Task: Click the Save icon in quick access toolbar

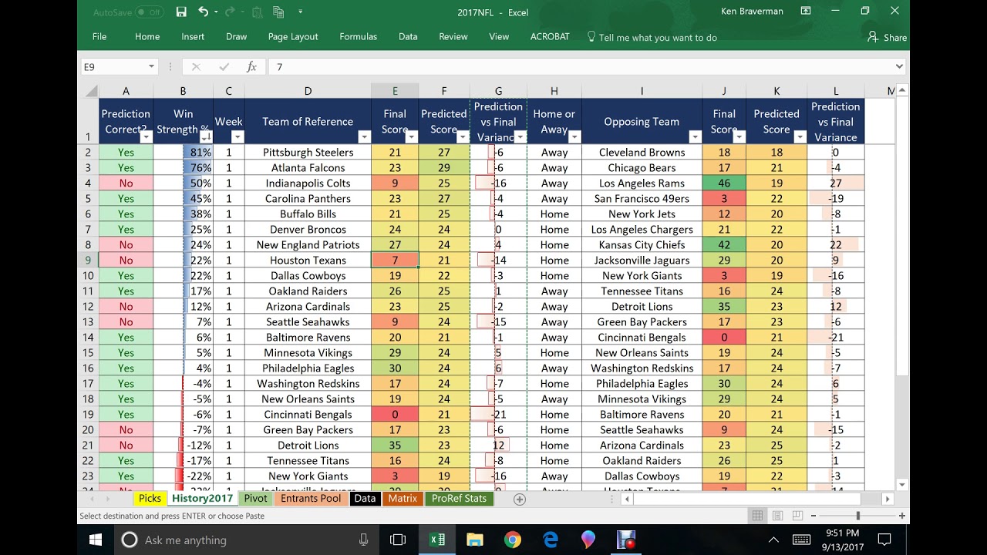Action: click(x=181, y=12)
